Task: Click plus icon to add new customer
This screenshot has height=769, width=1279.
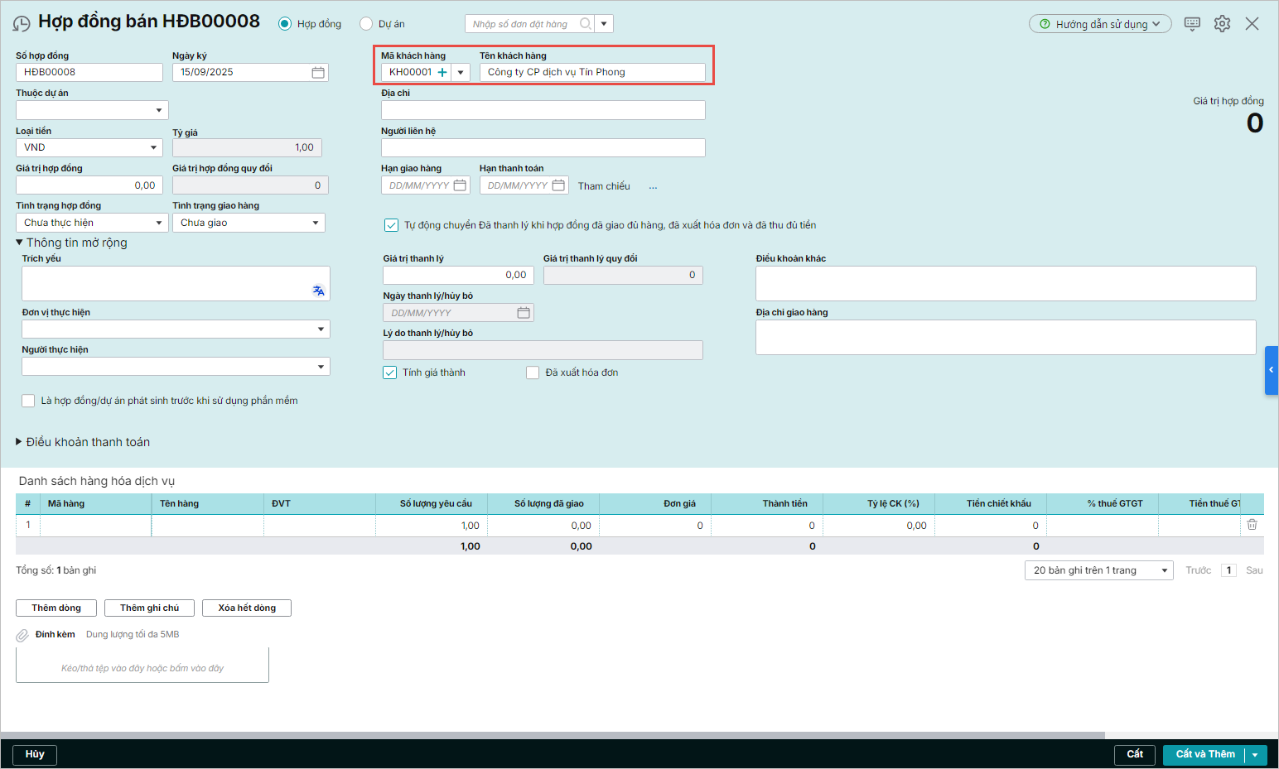Action: [x=442, y=73]
